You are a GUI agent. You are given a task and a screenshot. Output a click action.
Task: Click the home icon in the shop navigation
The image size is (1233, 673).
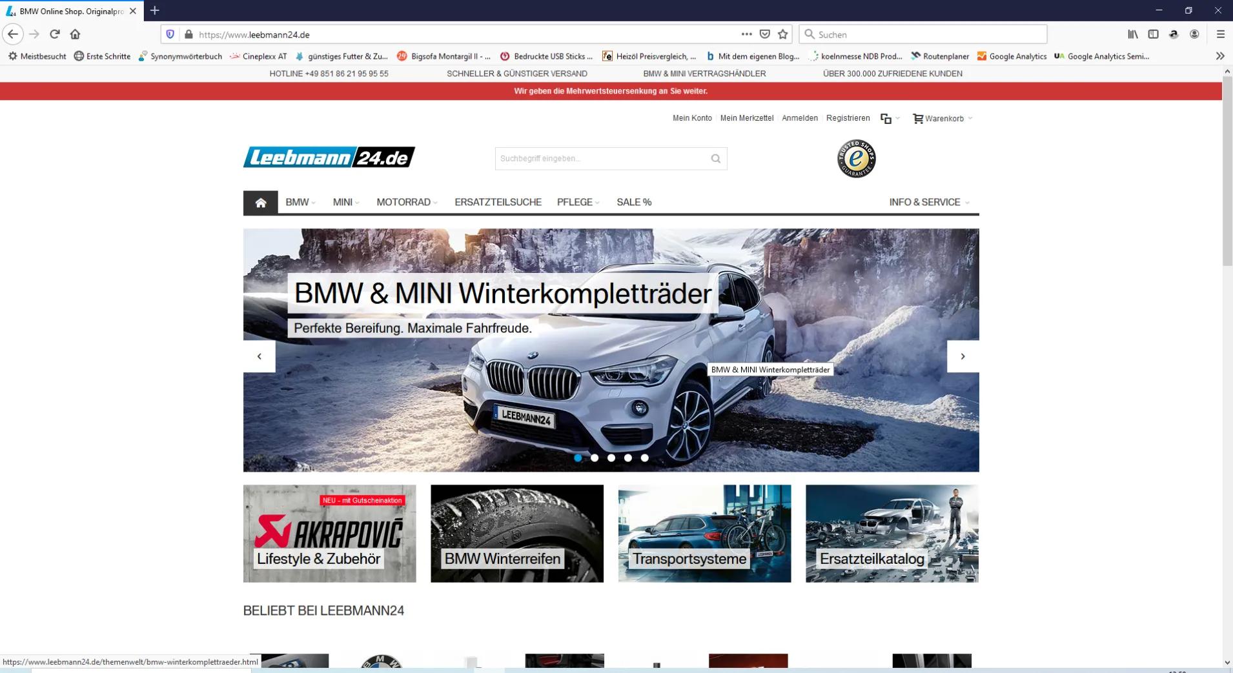[x=261, y=203]
